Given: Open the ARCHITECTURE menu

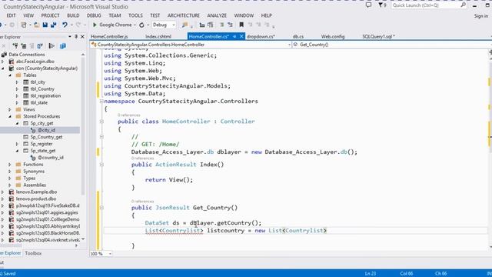Looking at the screenshot, I should (184, 15).
